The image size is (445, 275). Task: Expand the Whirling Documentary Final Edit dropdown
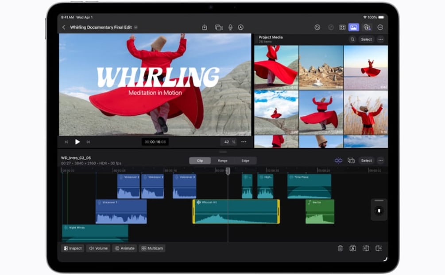click(136, 27)
